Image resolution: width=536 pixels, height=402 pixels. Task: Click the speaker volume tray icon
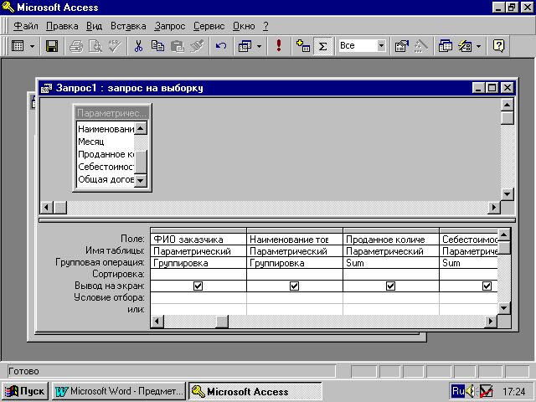pos(471,391)
